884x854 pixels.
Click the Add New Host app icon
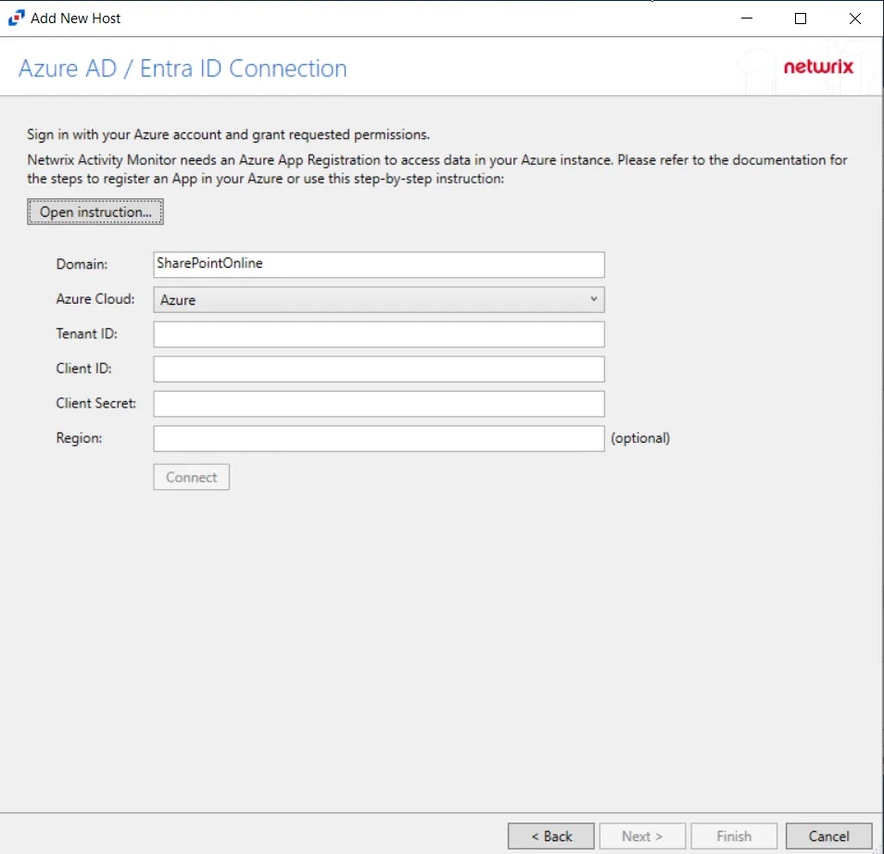[17, 18]
